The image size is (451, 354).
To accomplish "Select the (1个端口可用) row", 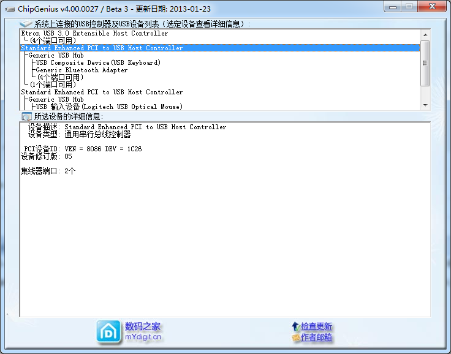I will [220, 85].
